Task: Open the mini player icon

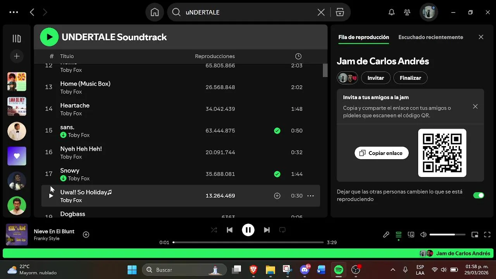Action: click(475, 234)
